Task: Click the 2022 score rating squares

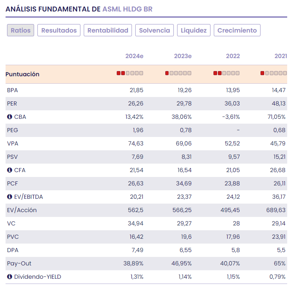Action: pos(226,73)
